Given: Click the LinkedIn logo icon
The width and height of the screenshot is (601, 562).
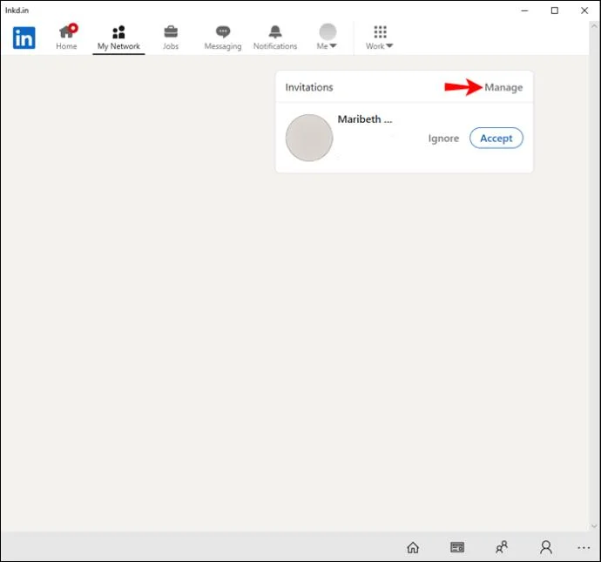Looking at the screenshot, I should pos(24,37).
